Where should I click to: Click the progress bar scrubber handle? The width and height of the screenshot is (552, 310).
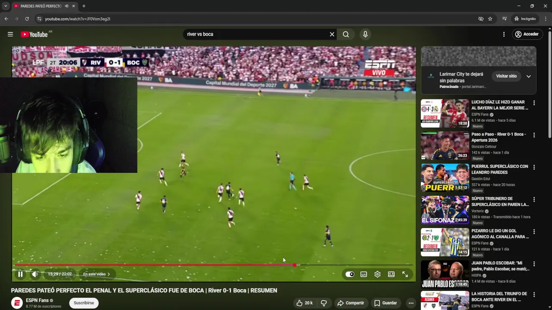pyautogui.click(x=295, y=265)
